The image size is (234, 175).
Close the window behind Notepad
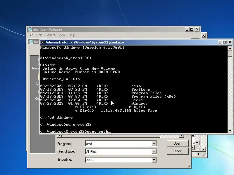(x=204, y=36)
